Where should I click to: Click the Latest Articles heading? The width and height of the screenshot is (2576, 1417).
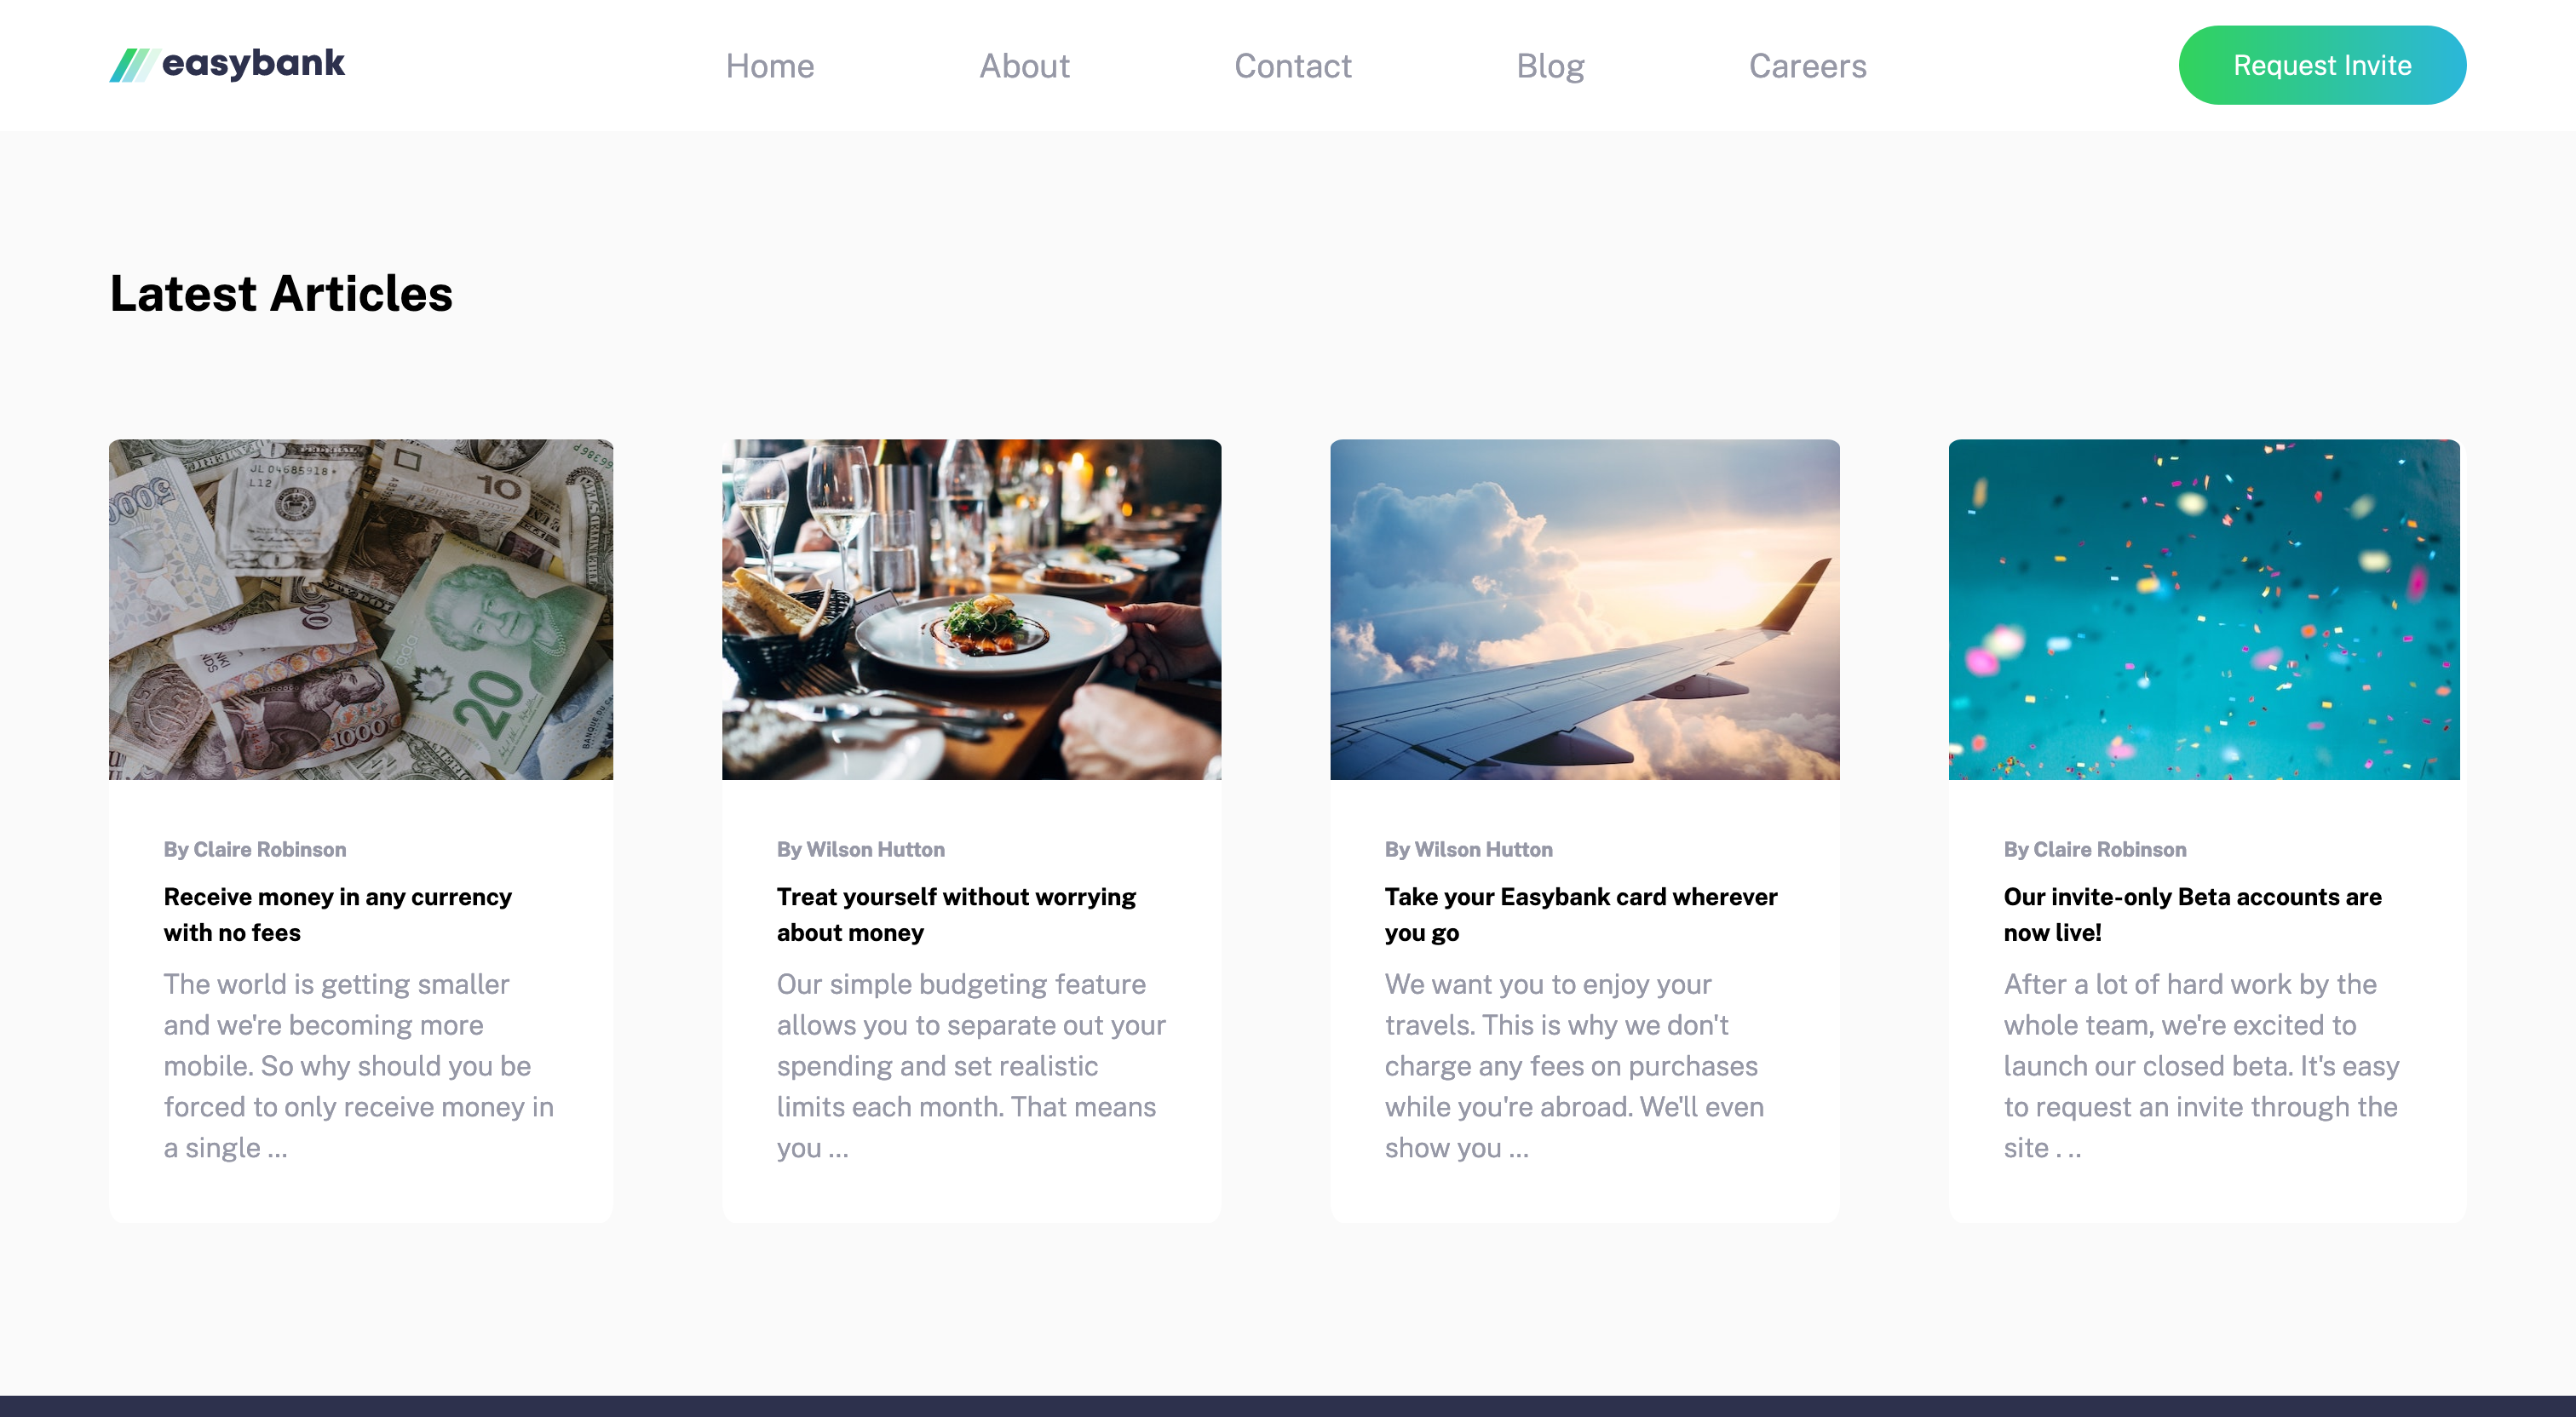281,294
